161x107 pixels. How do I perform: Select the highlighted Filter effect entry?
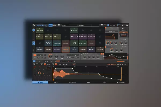pos(123,32)
